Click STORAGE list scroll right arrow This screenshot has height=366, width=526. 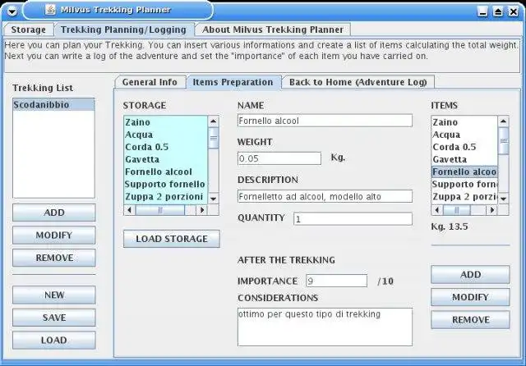202,210
